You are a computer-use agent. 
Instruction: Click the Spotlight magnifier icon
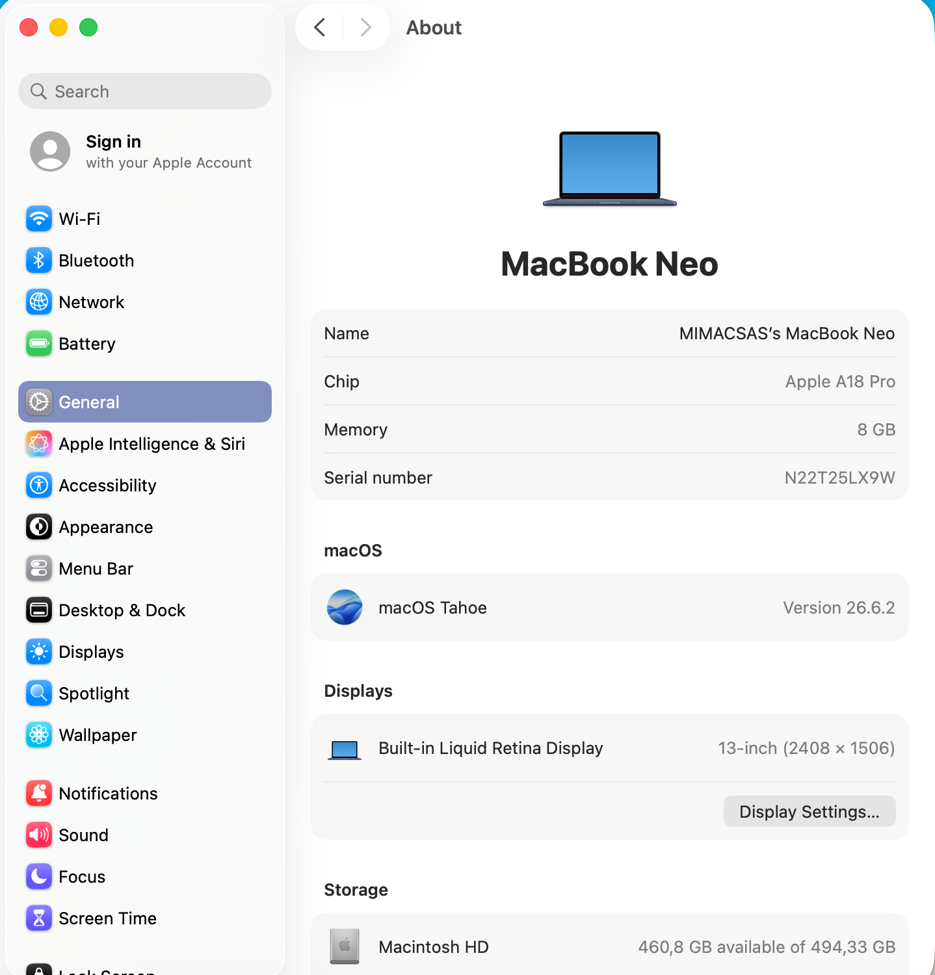pyautogui.click(x=39, y=694)
